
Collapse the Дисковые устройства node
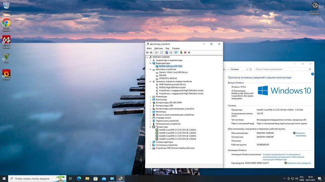coord(150,69)
